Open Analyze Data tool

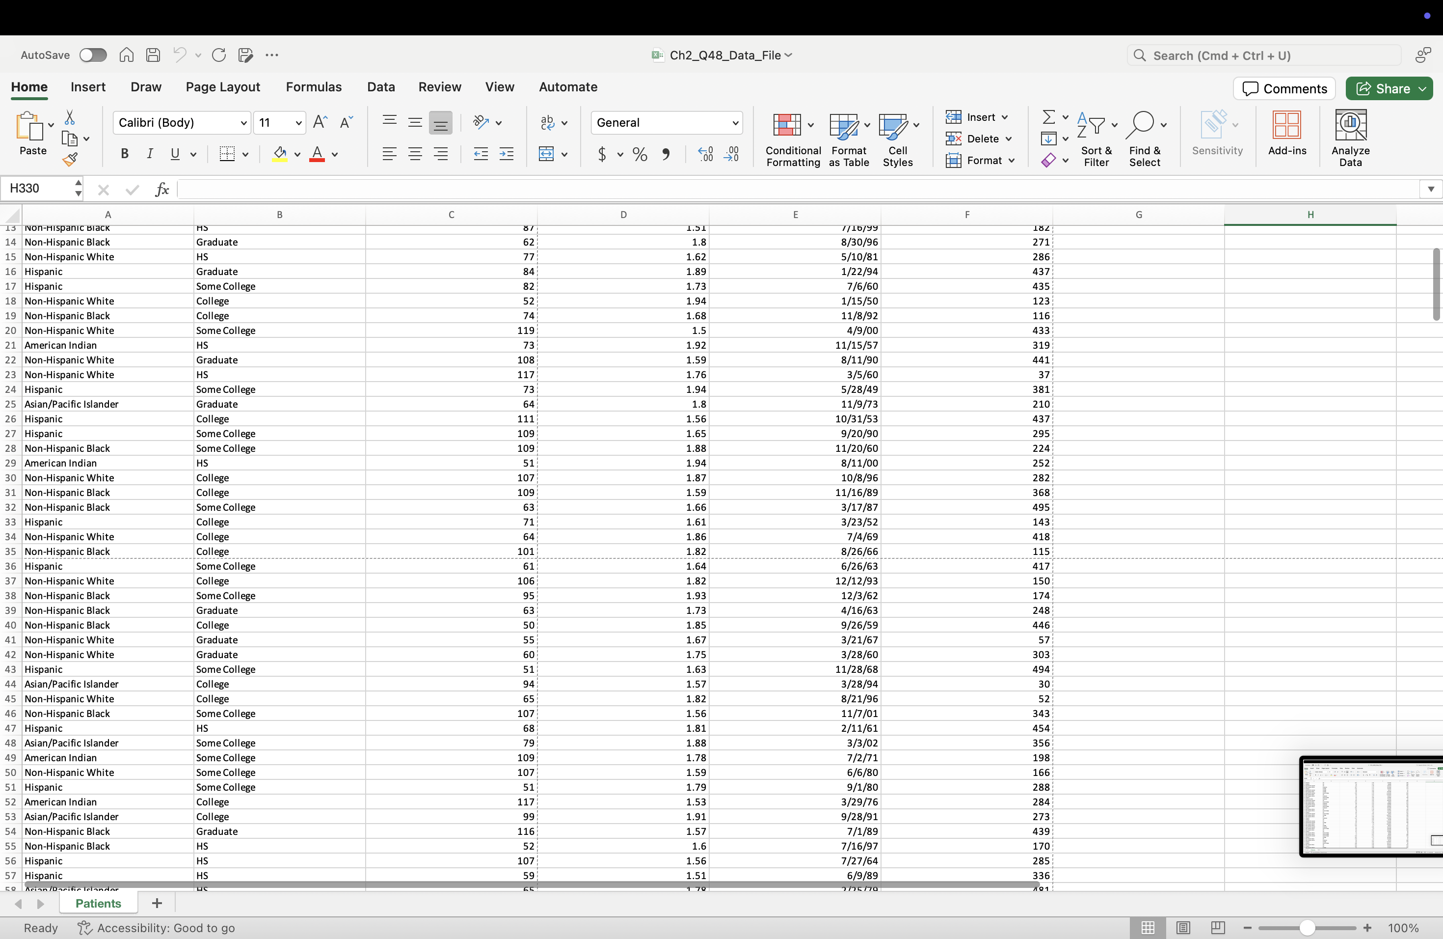point(1350,125)
